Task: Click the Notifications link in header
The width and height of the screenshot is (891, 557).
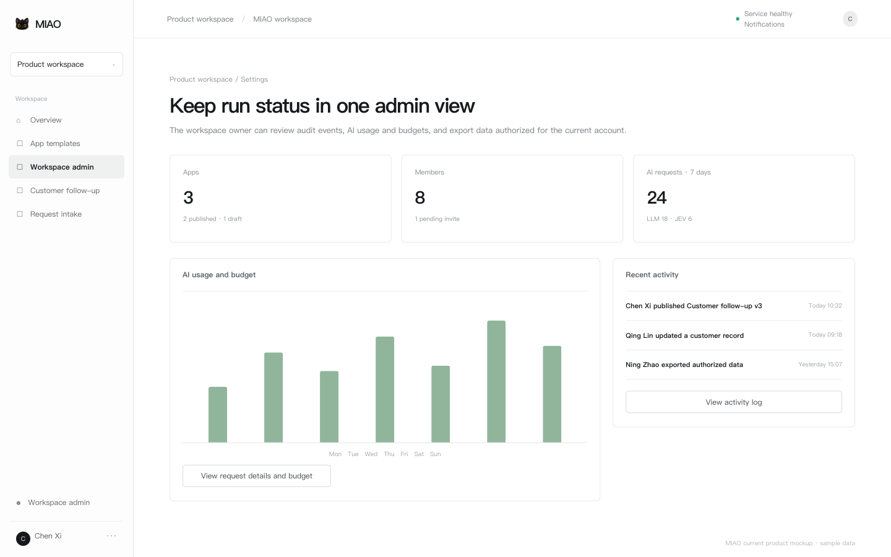Action: coord(764,25)
